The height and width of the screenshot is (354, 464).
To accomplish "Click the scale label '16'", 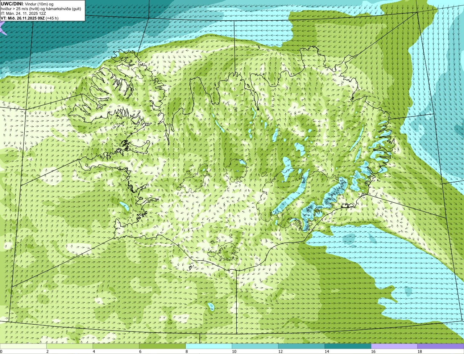I will [373, 351].
